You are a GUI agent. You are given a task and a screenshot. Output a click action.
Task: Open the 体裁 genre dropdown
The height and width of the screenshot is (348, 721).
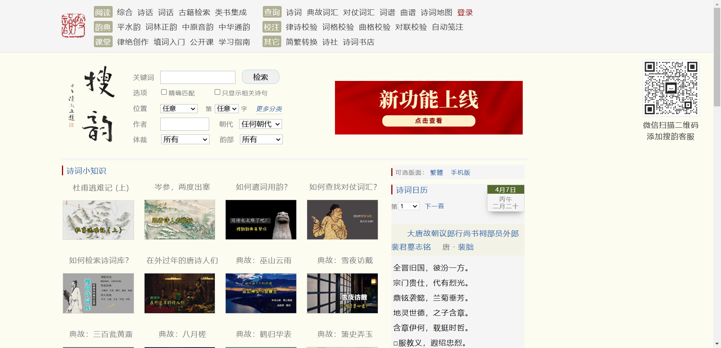coord(185,139)
